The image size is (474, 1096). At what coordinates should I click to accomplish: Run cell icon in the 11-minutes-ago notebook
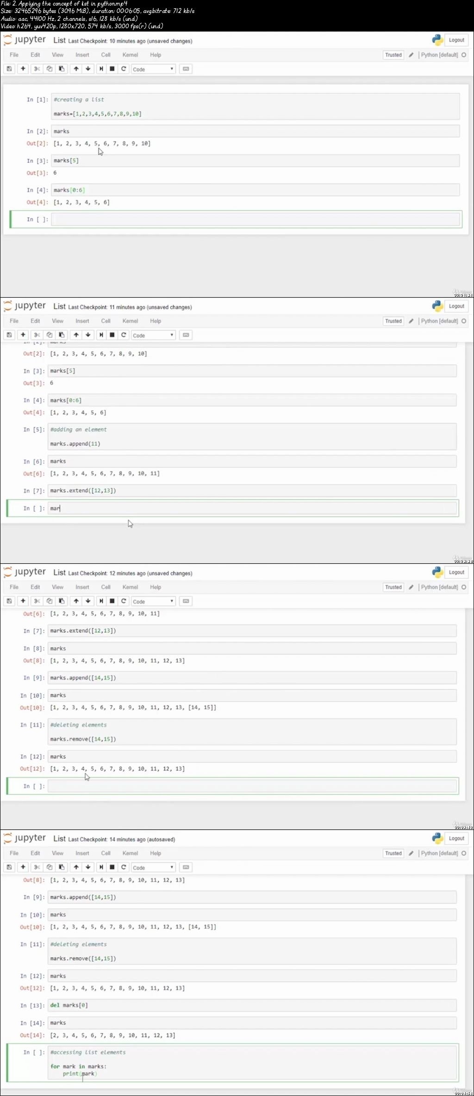point(101,335)
